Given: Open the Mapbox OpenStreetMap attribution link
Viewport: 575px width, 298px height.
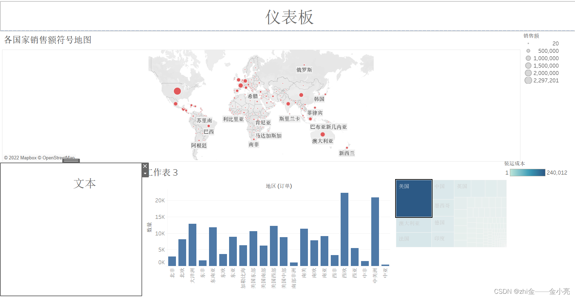Looking at the screenshot, I should point(39,158).
